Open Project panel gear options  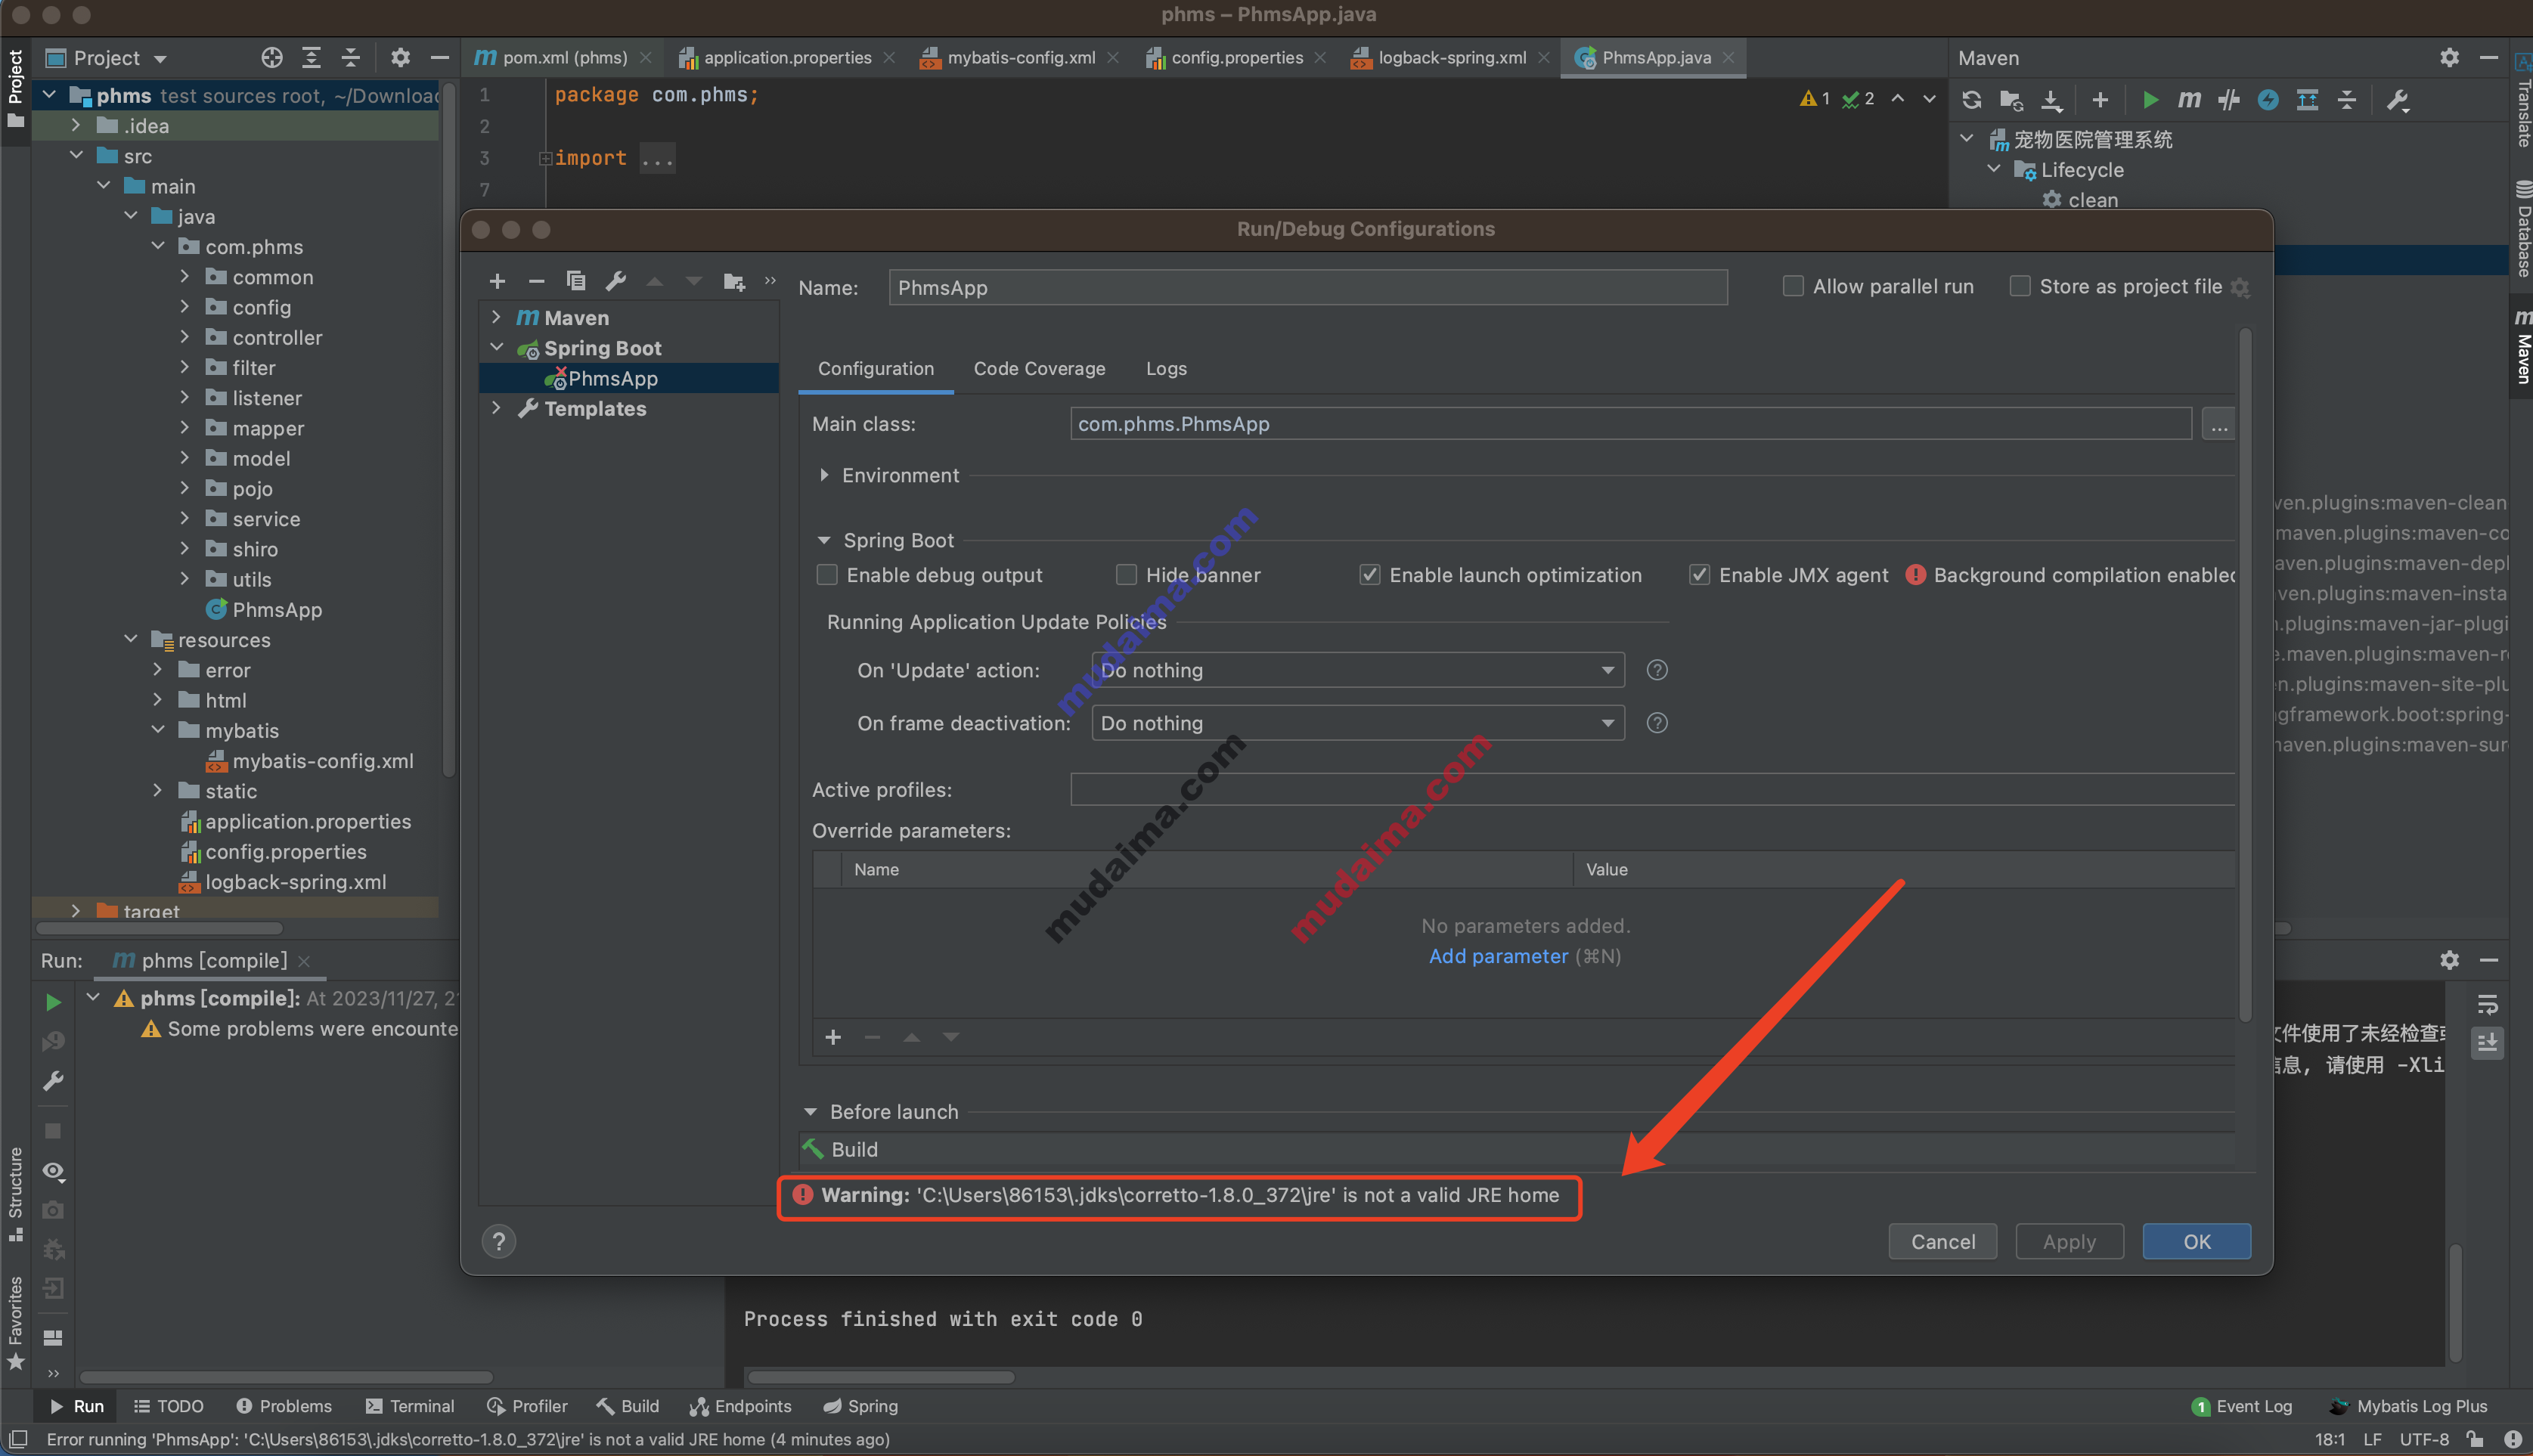(400, 58)
